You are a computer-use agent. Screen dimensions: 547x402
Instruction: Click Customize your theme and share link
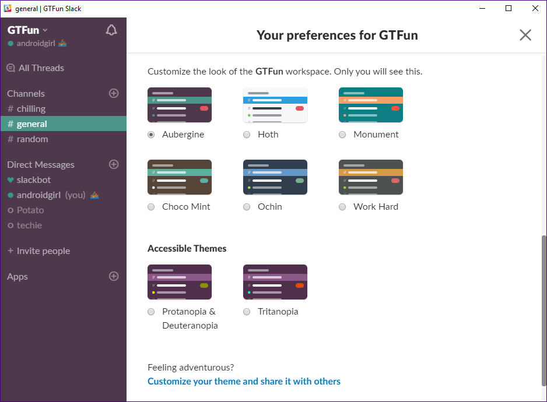[x=244, y=381]
